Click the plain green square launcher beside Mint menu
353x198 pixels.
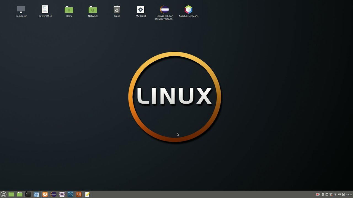[x=11, y=194]
